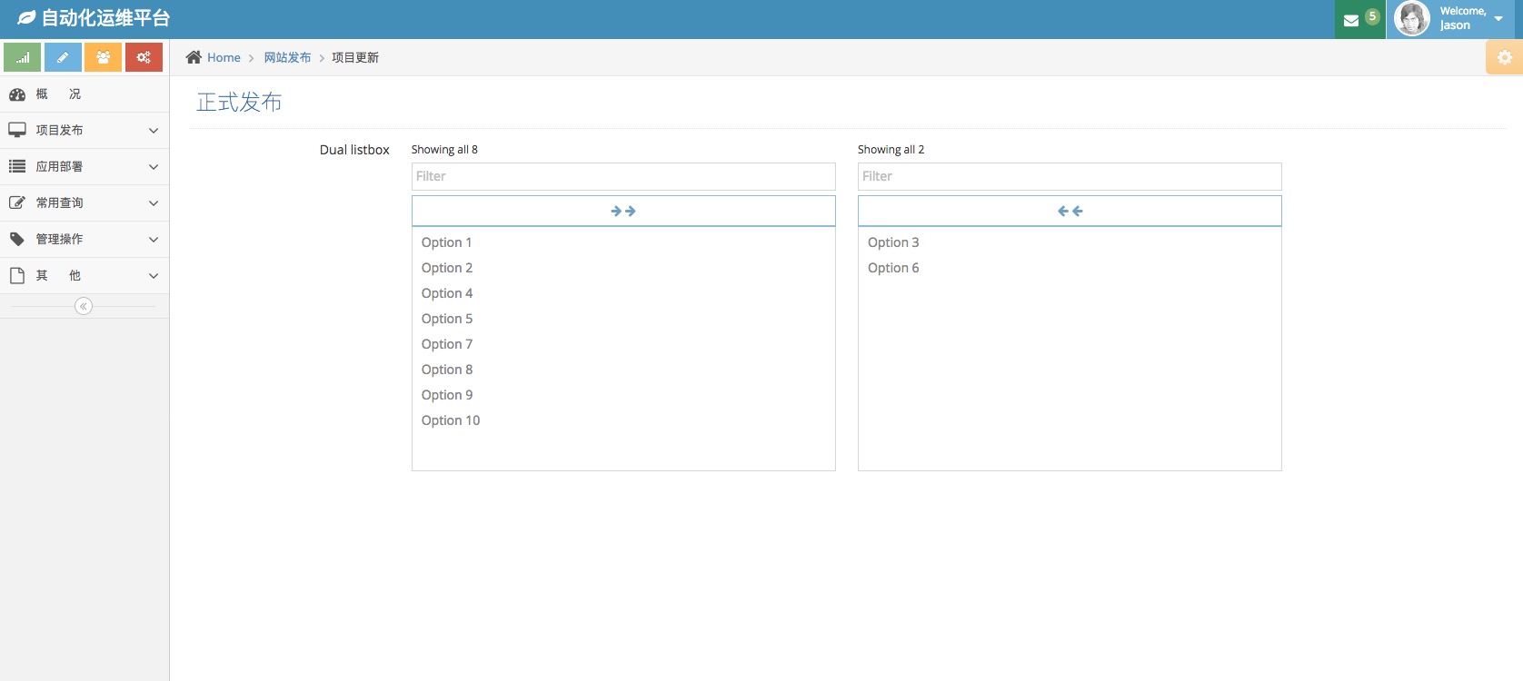Viewport: 1523px width, 681px height.
Task: Click the file icon beside 其他
Action: (x=17, y=276)
